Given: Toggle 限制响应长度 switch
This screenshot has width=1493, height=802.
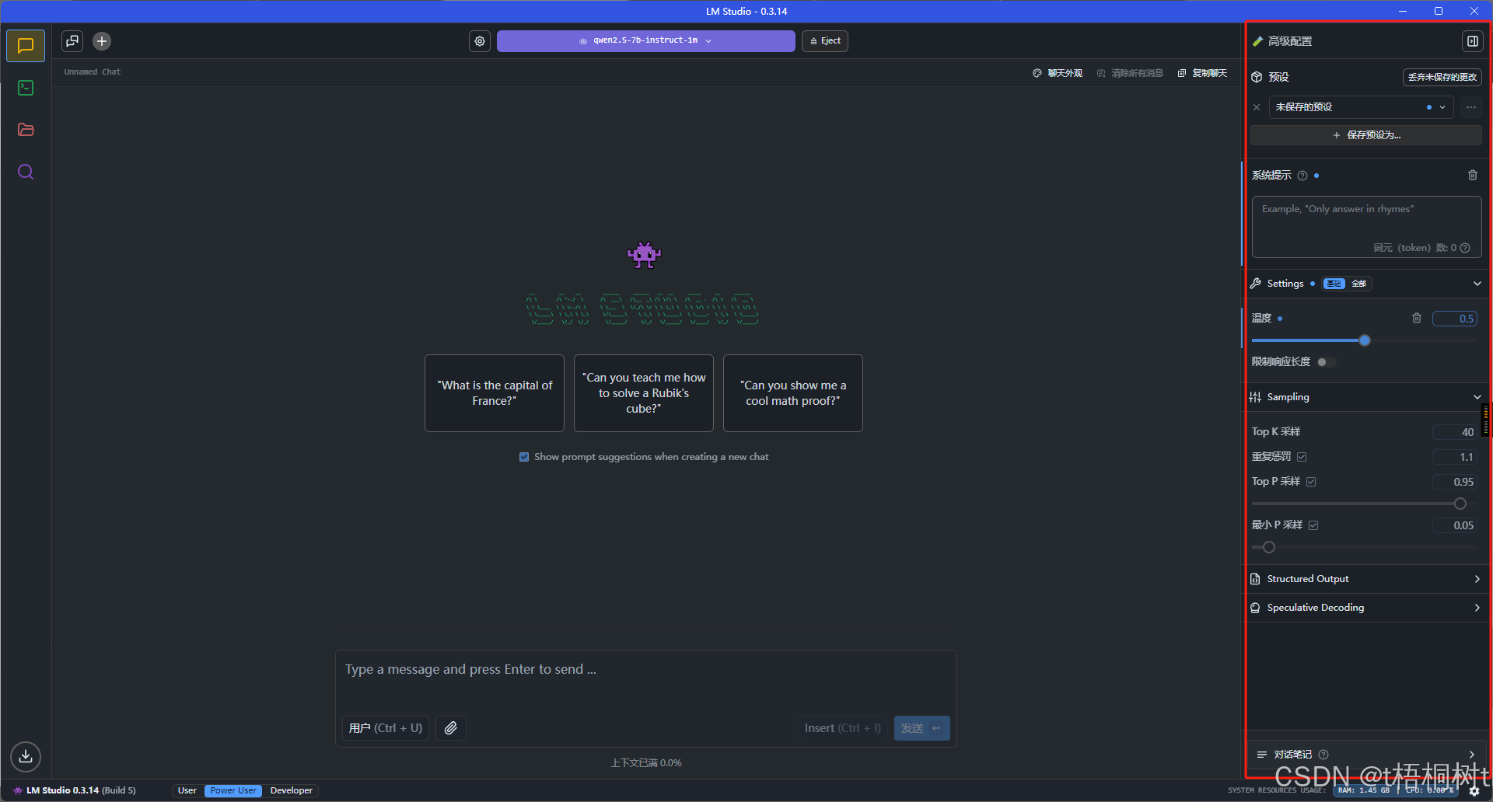Looking at the screenshot, I should 1326,362.
